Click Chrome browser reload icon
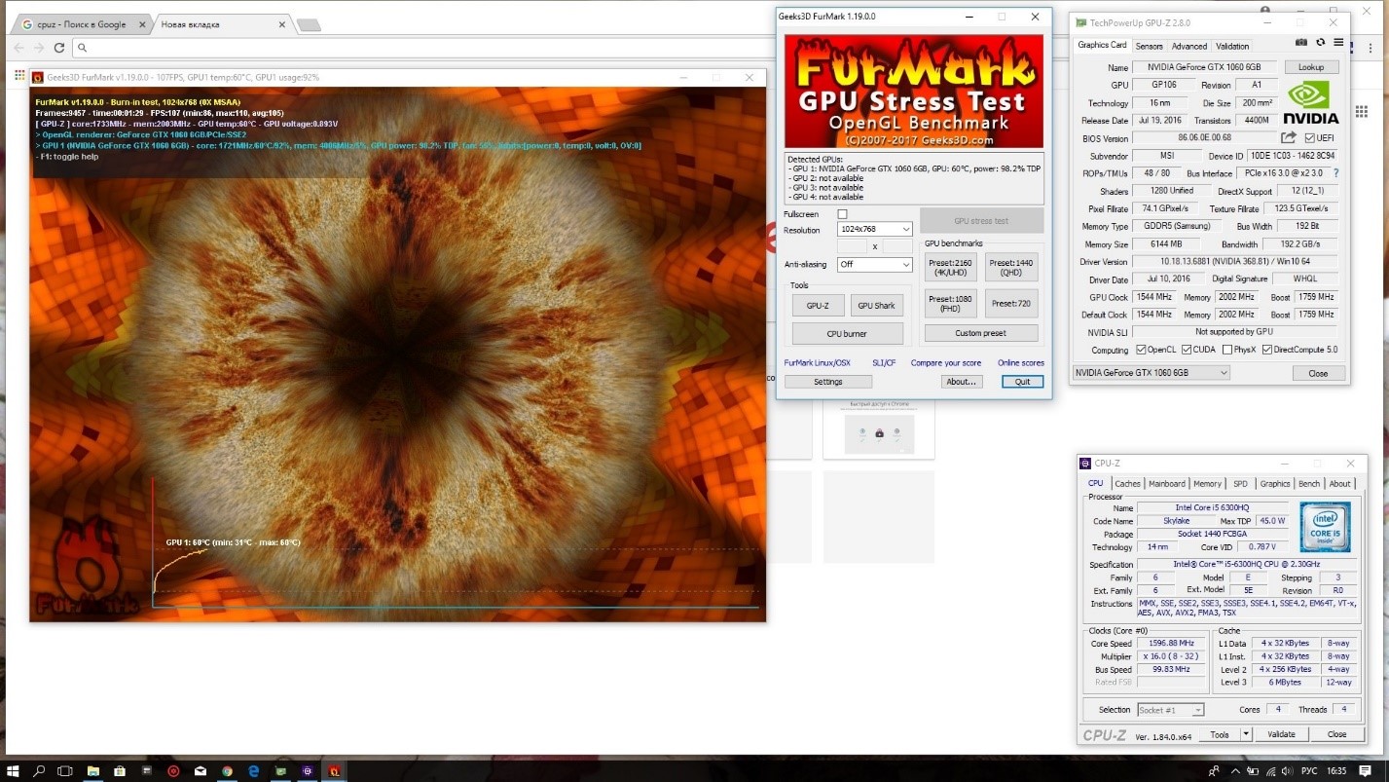 59,47
